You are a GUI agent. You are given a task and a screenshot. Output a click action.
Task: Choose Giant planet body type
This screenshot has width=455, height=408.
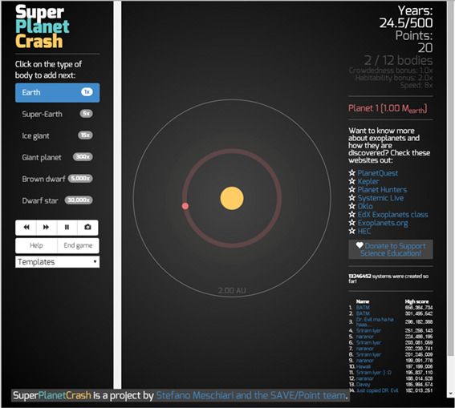pos(58,157)
